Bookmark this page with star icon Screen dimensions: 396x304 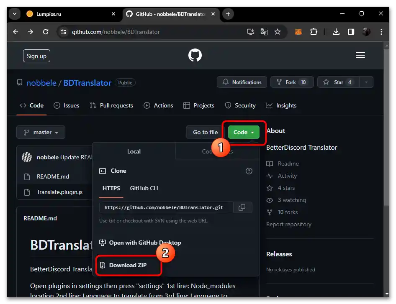pyautogui.click(x=278, y=32)
